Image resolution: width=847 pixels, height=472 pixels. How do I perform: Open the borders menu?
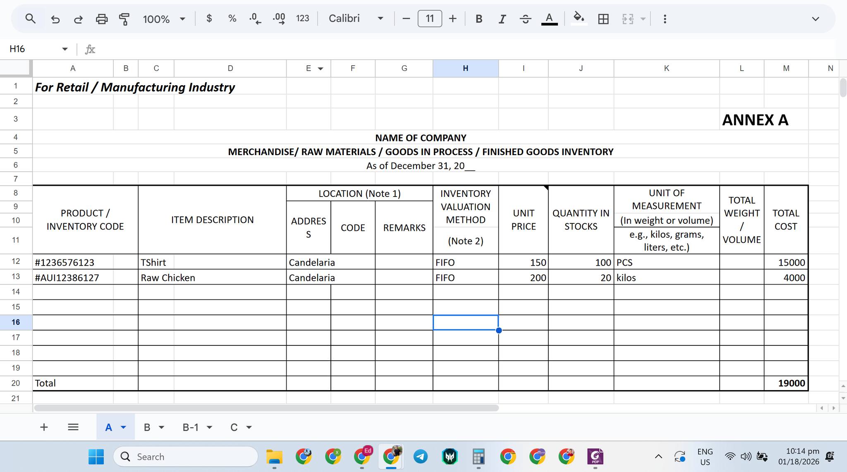pyautogui.click(x=603, y=19)
